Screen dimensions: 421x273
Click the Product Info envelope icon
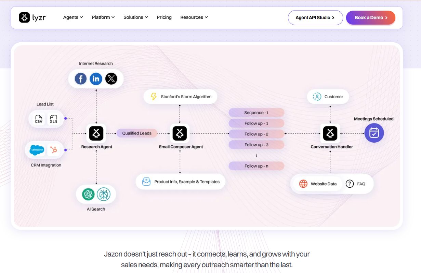coord(146,182)
